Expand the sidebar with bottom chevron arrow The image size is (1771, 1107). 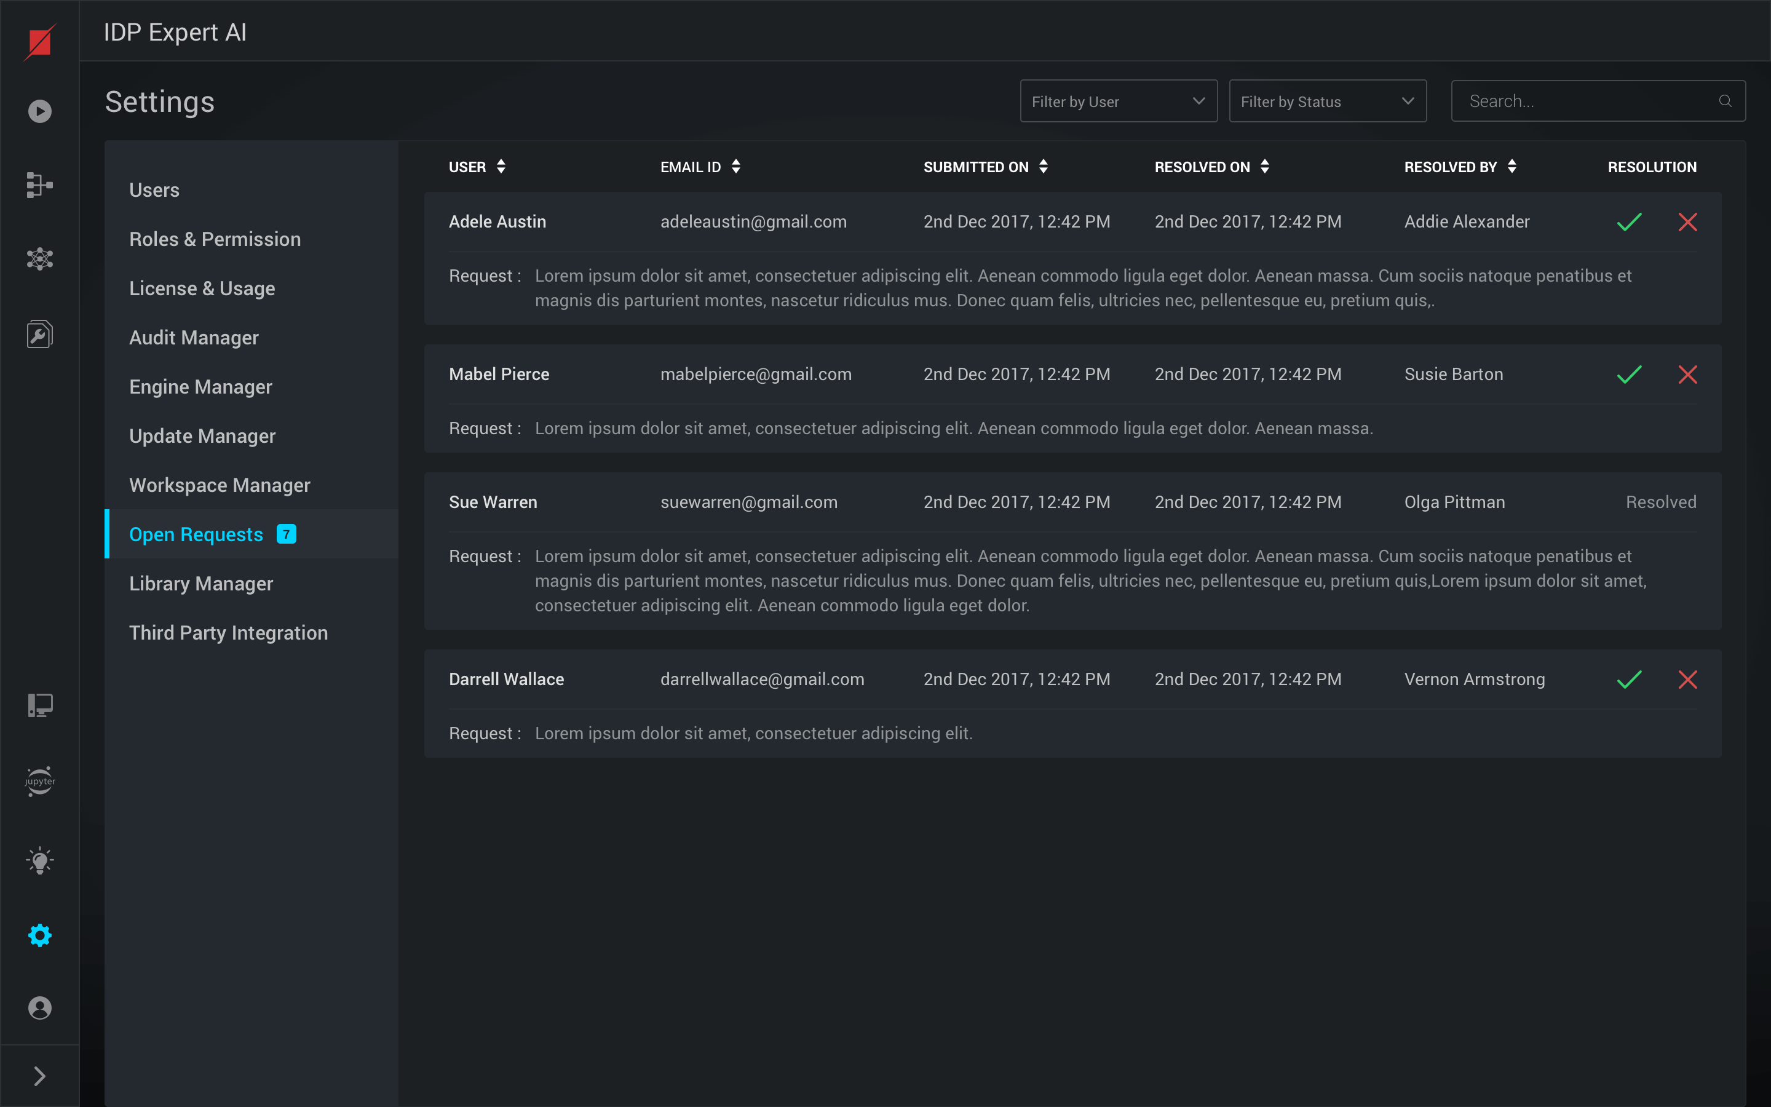(39, 1076)
